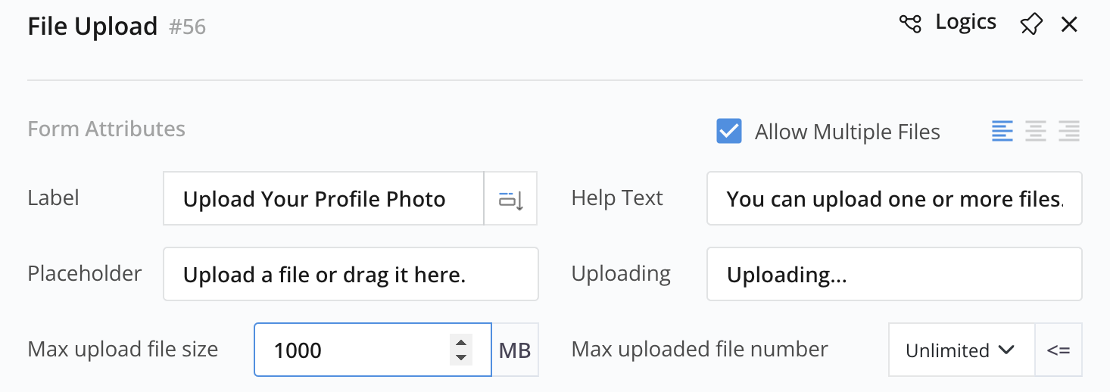Image resolution: width=1110 pixels, height=392 pixels.
Task: Click the MB unit label
Action: pos(515,350)
